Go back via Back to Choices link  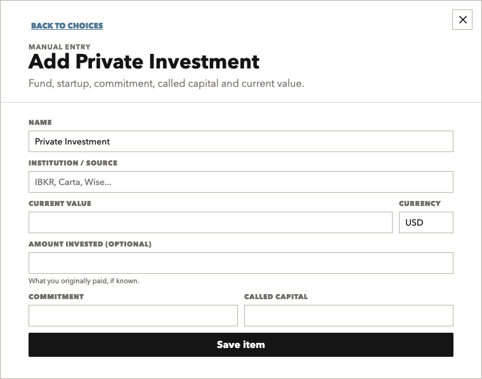67,25
